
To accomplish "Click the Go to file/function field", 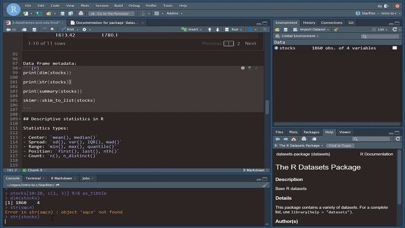I will click(x=112, y=13).
